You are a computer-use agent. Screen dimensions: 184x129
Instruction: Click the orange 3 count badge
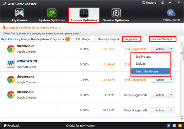67,39
